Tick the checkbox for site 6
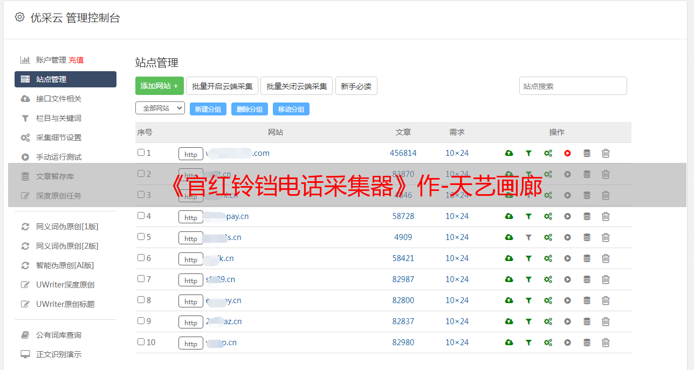The image size is (694, 370). tap(141, 258)
